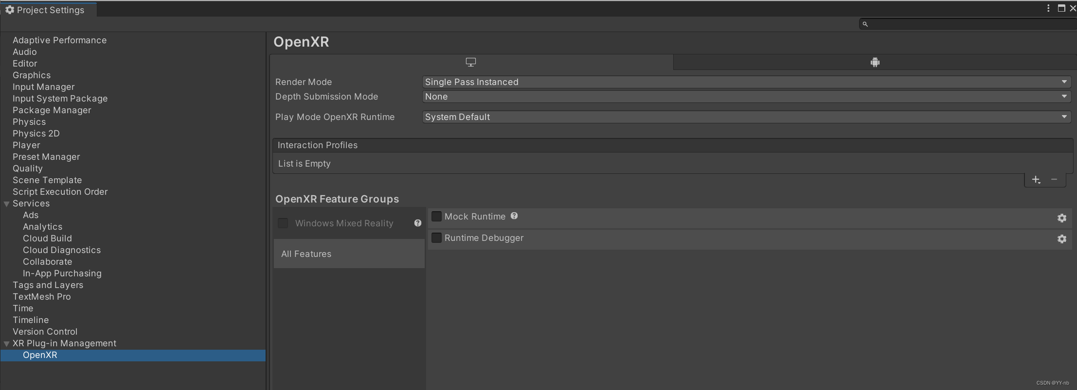Image resolution: width=1077 pixels, height=390 pixels.
Task: Open Input Manager settings
Action: (43, 87)
